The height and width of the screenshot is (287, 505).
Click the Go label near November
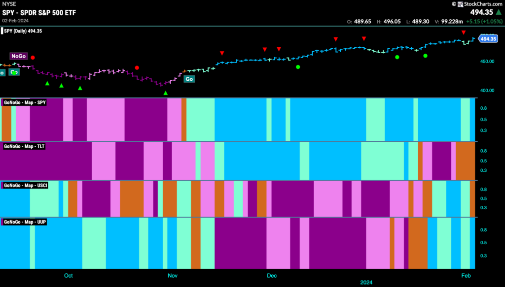coord(189,79)
